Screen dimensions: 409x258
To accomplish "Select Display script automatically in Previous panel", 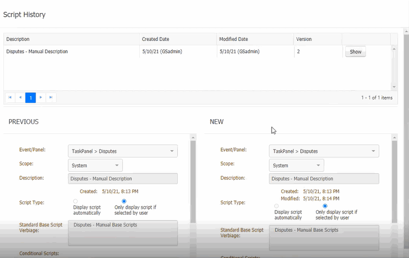I will point(76,201).
